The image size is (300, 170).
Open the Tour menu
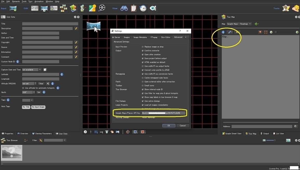pyautogui.click(x=30, y=1)
